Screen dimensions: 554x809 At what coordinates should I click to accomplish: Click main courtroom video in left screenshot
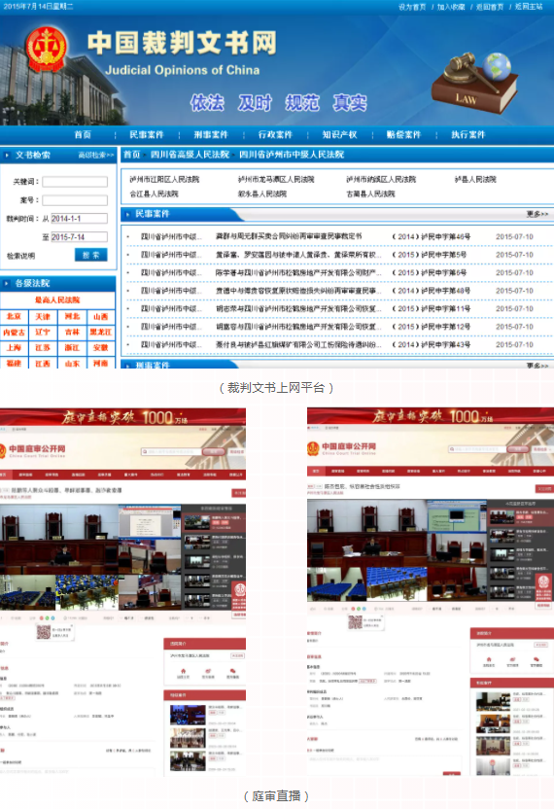pyautogui.click(x=59, y=540)
